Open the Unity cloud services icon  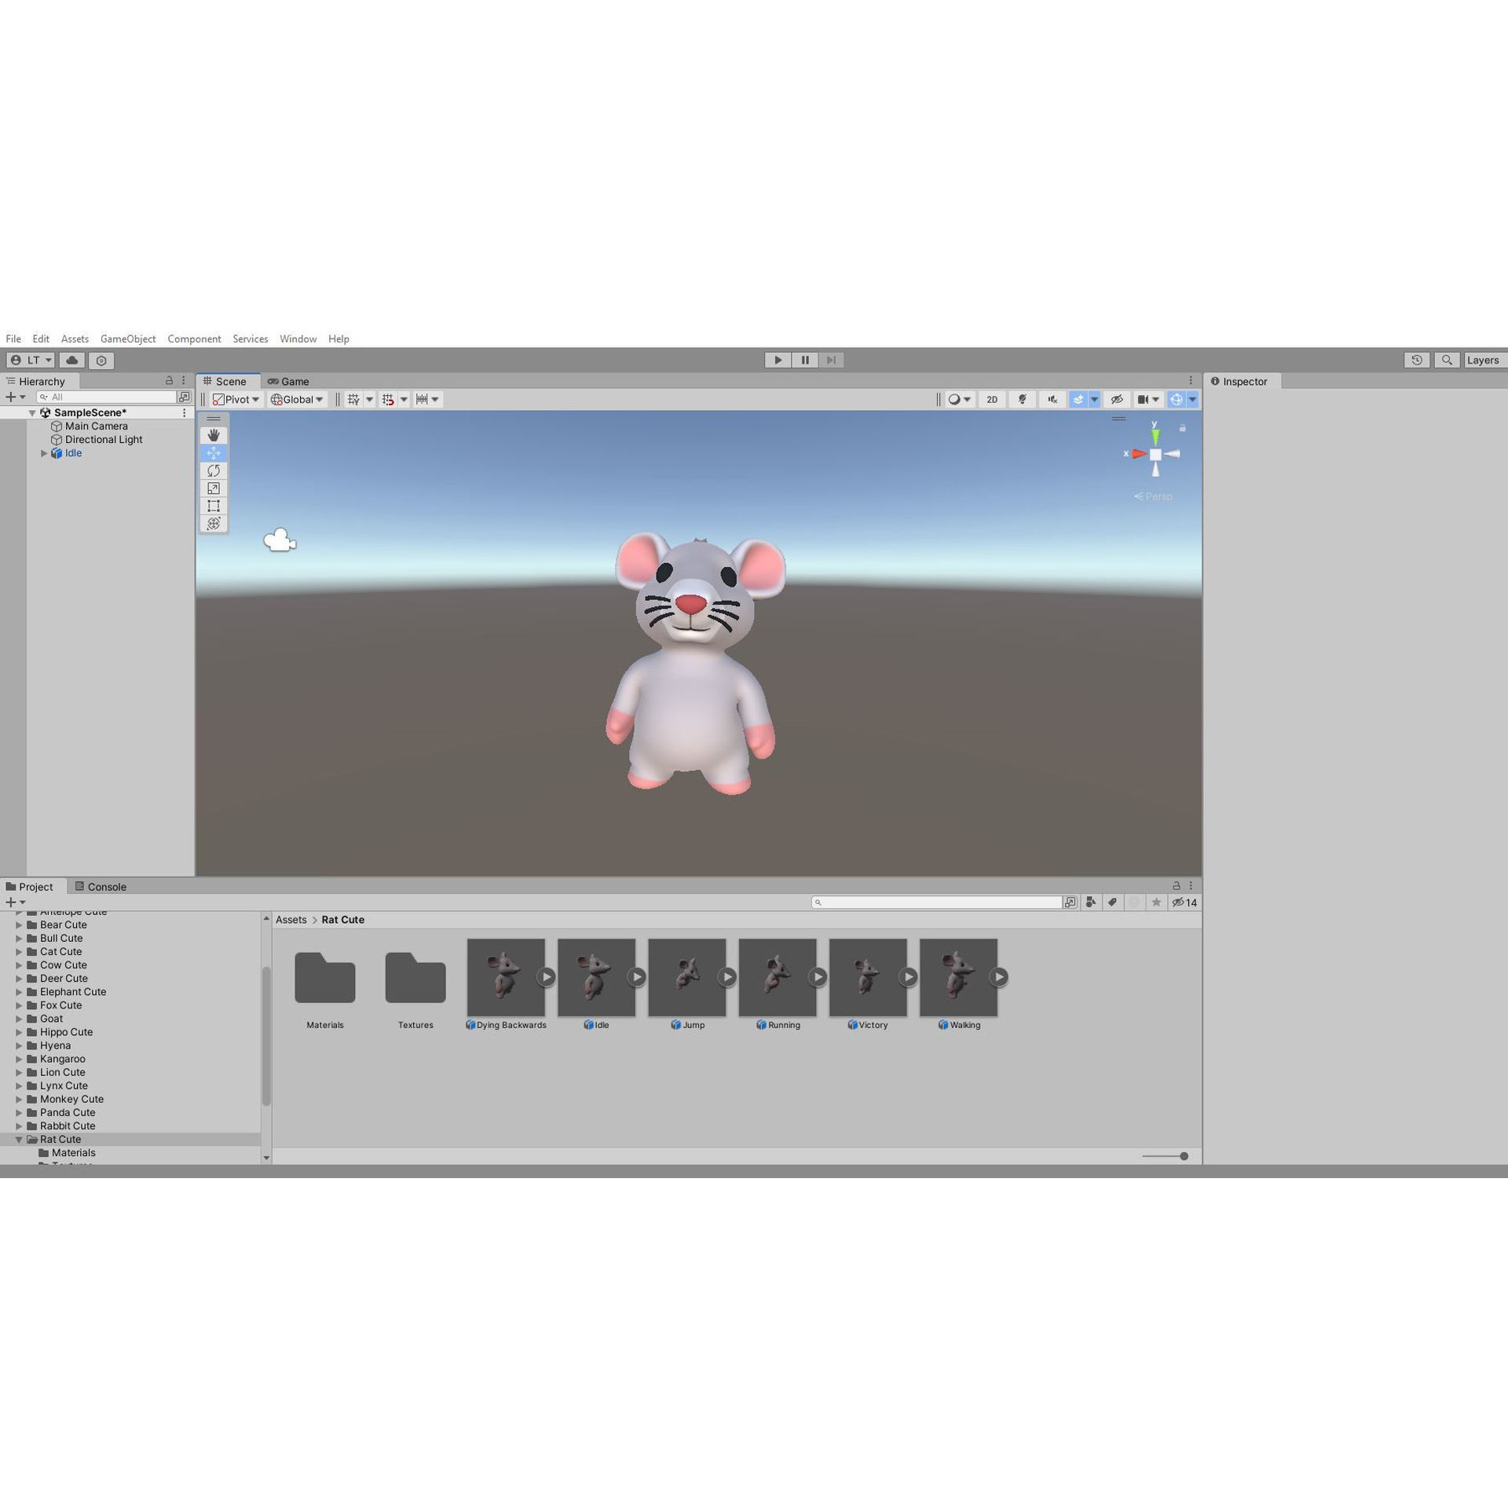click(71, 360)
